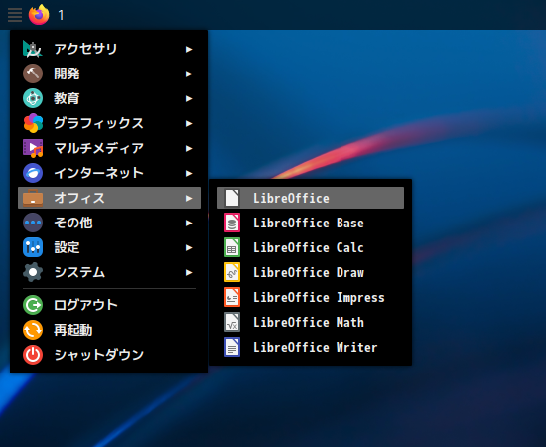Image resolution: width=546 pixels, height=447 pixels.
Task: Click the オフィス submenu arrow
Action: [189, 198]
